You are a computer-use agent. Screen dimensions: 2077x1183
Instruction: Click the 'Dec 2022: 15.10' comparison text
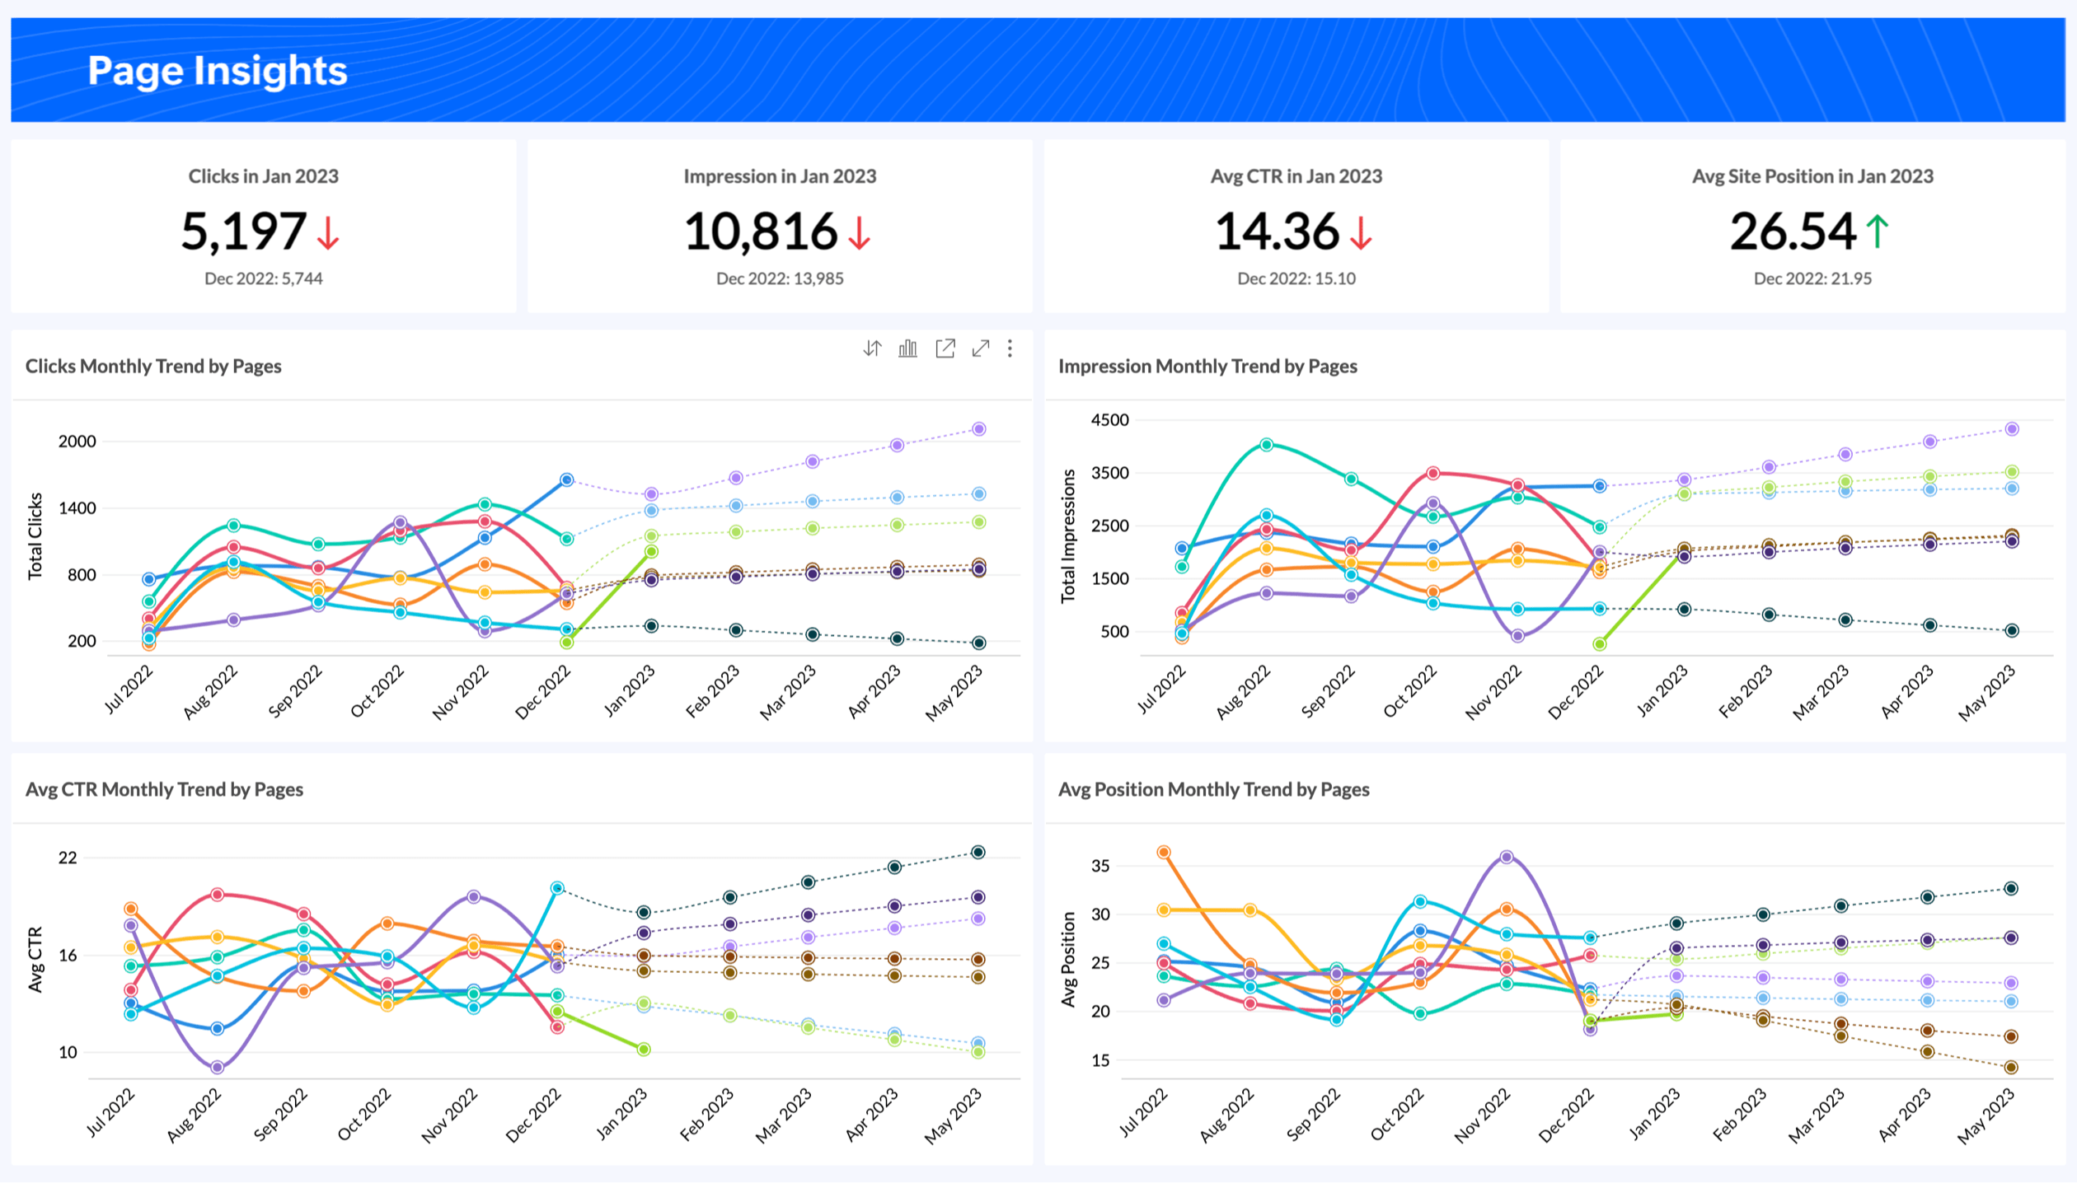pyautogui.click(x=1296, y=278)
